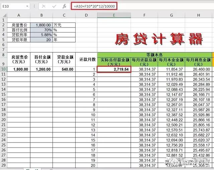The width and height of the screenshot is (214, 170).
Task: Click the loan amount cell 540.00
Action: (x=64, y=69)
